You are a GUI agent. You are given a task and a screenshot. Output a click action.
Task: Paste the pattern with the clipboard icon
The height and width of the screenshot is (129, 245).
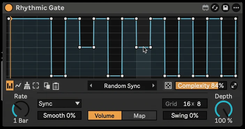[x=56, y=86]
